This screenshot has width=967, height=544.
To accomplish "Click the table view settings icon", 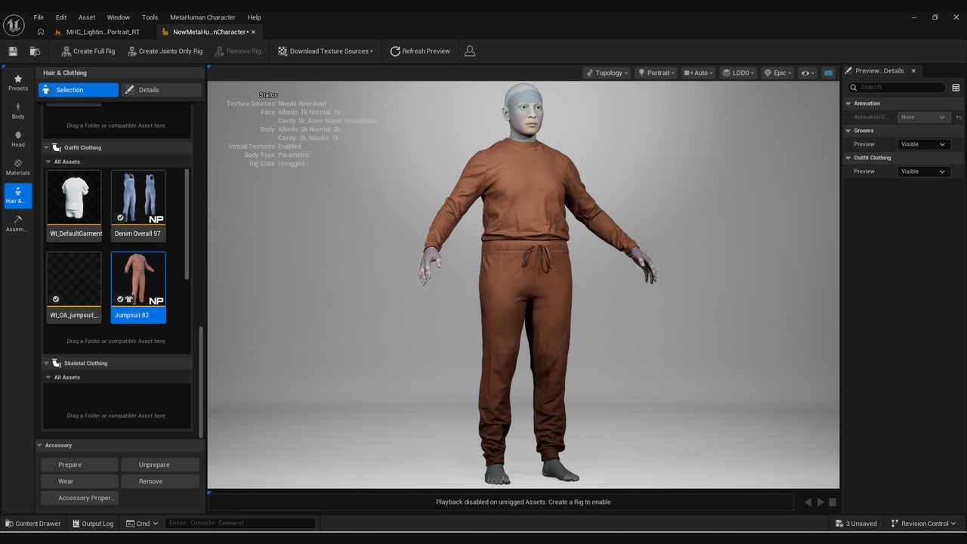I will (x=956, y=88).
